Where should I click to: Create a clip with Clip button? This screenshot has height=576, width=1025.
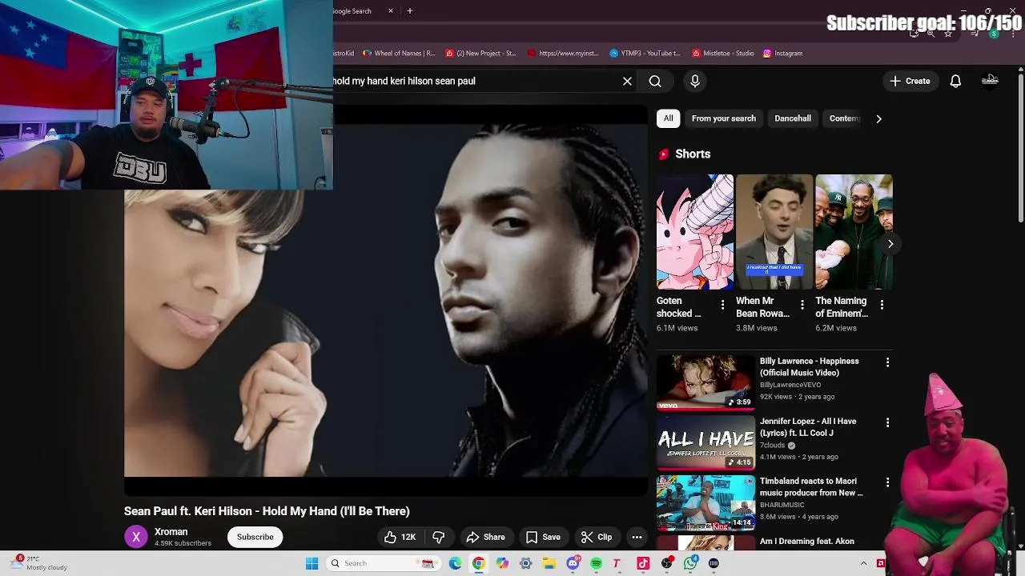(x=597, y=537)
